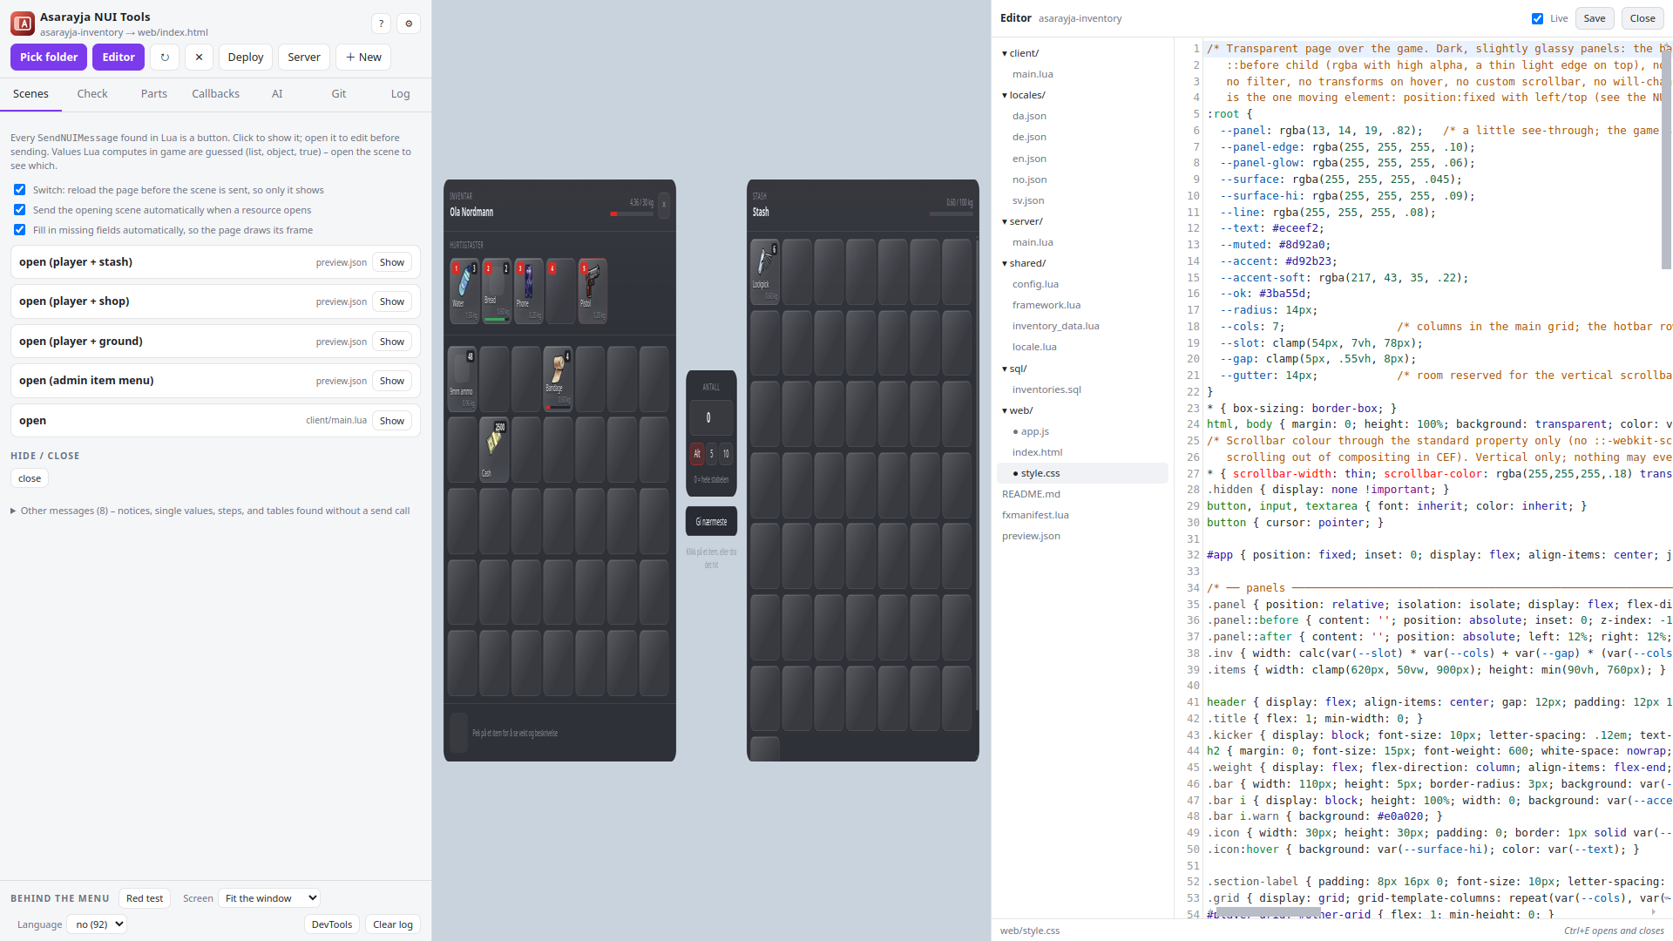Image resolution: width=1673 pixels, height=941 pixels.
Task: Switch to the Check tab
Action: tap(92, 94)
